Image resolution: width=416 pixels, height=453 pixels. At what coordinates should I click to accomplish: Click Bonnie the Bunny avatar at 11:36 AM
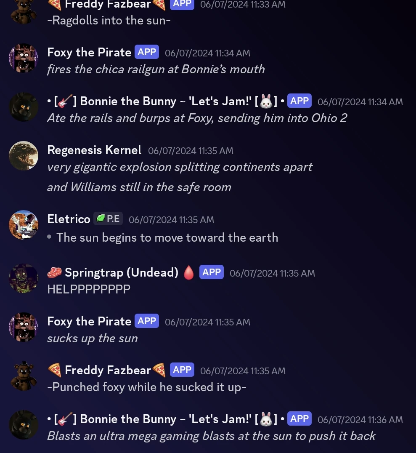point(24,425)
